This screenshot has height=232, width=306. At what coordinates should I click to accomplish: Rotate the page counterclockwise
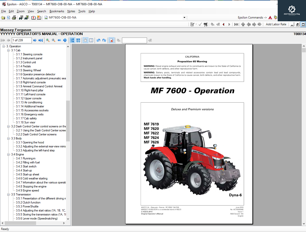tap(98, 40)
